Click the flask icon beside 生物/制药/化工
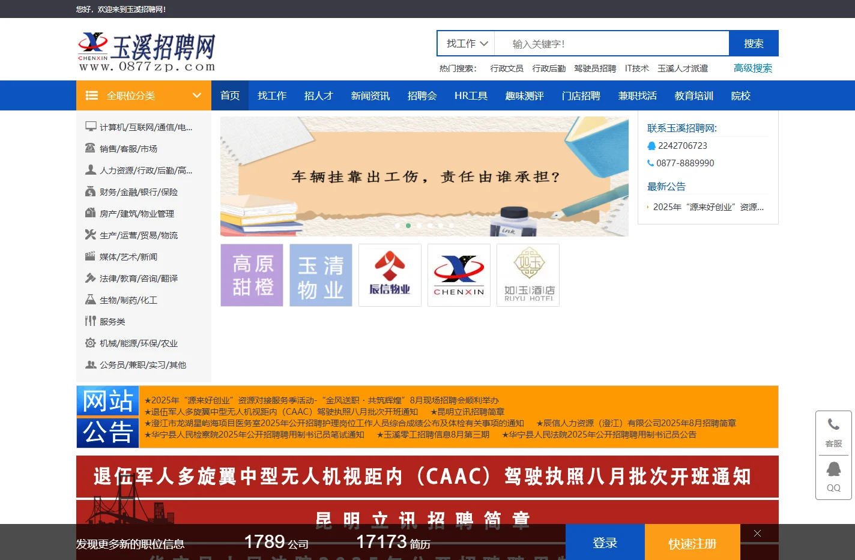The height and width of the screenshot is (560, 855). (91, 300)
